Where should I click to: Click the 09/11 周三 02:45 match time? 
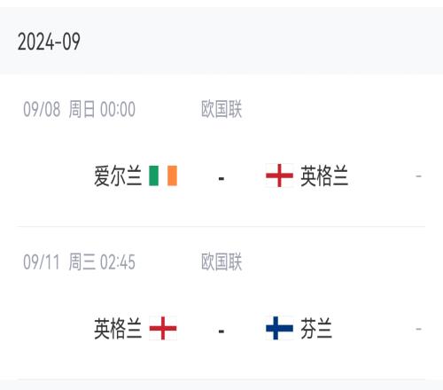80,262
